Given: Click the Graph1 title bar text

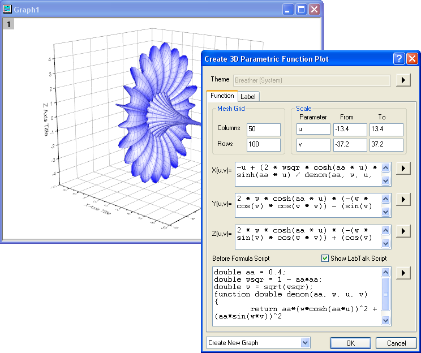Looking at the screenshot, I should (x=26, y=10).
